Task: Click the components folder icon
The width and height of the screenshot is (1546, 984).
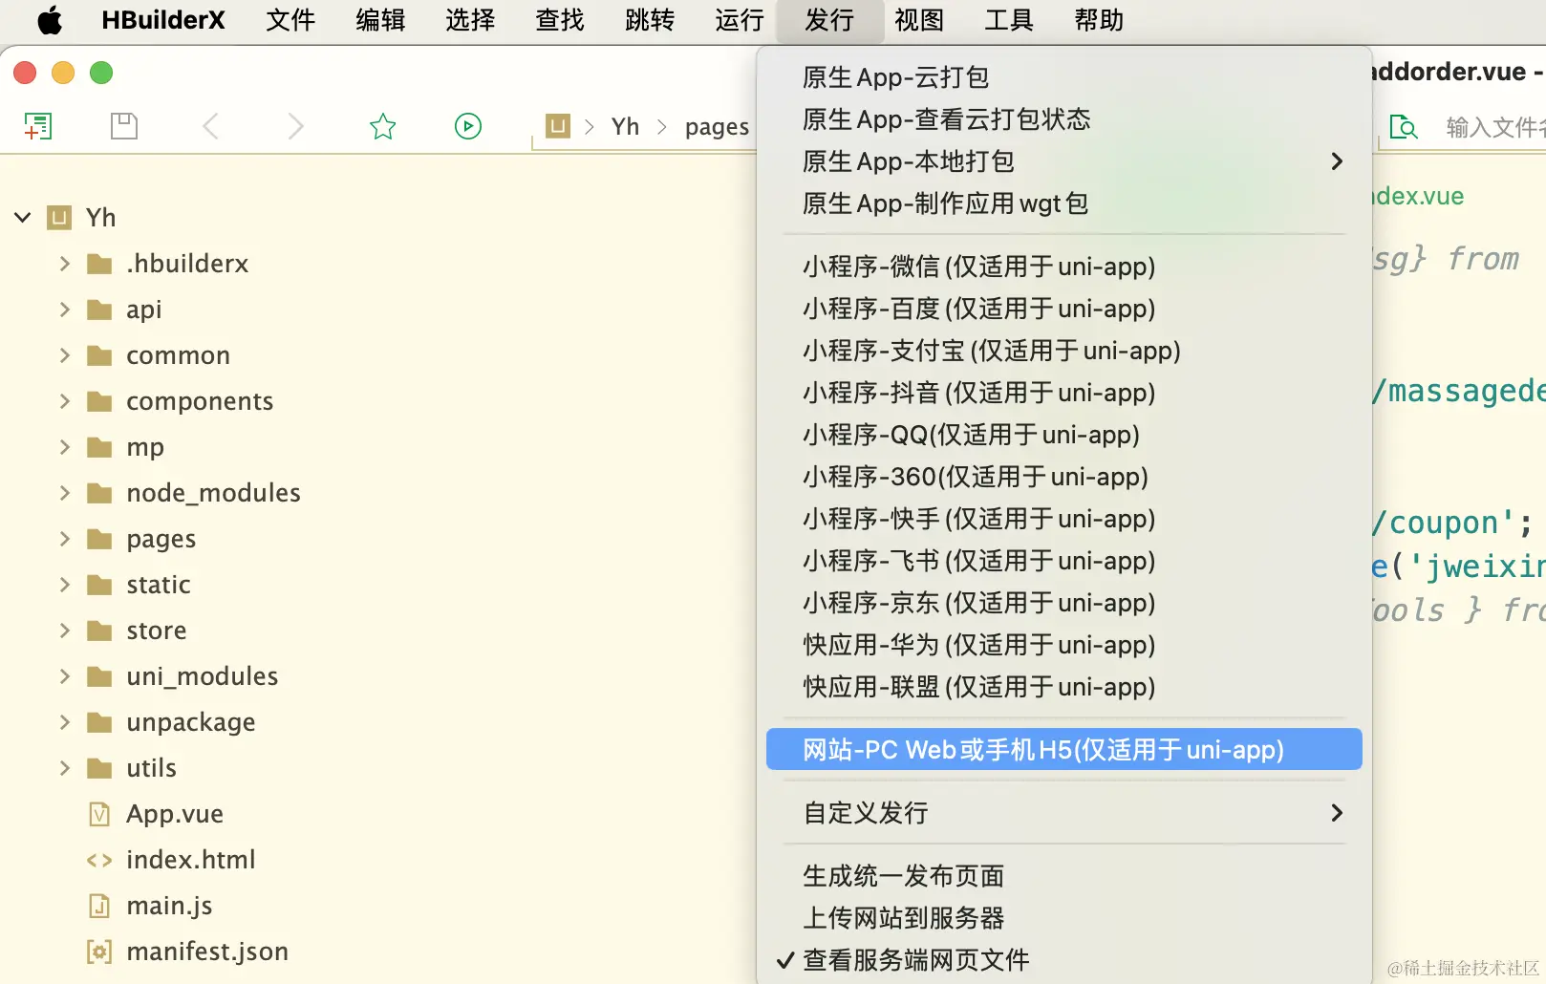Action: (99, 401)
